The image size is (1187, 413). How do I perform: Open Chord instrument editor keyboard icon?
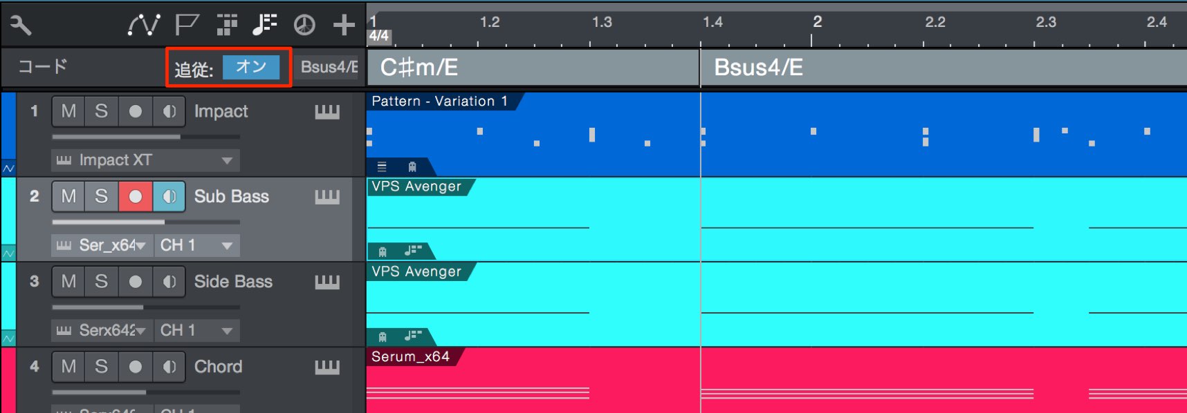327,367
